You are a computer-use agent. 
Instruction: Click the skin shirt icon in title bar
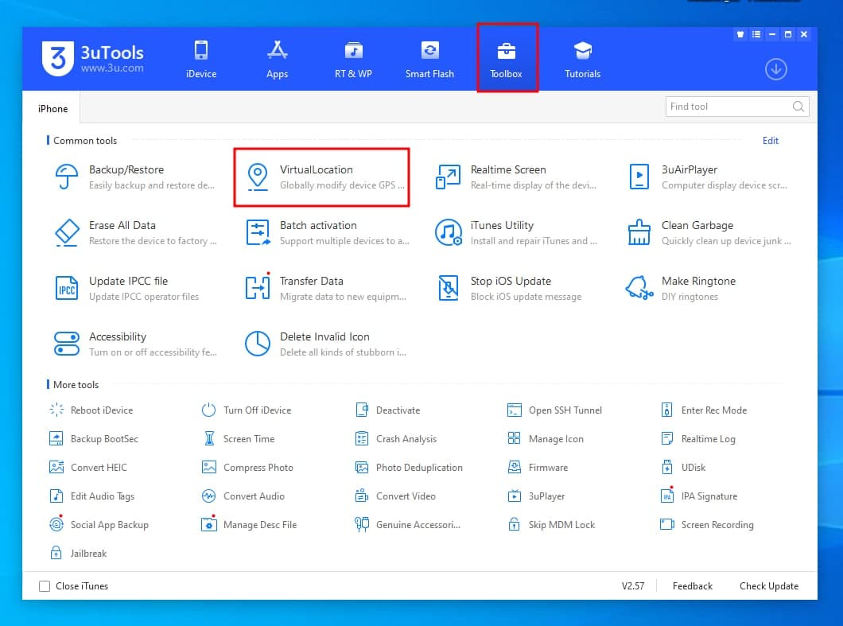[x=740, y=34]
